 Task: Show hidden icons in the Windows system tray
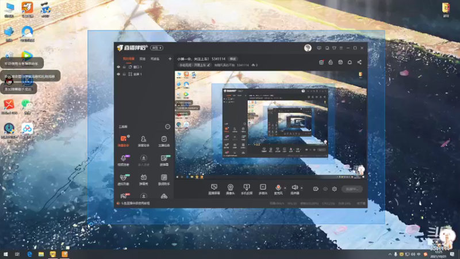coord(390,254)
